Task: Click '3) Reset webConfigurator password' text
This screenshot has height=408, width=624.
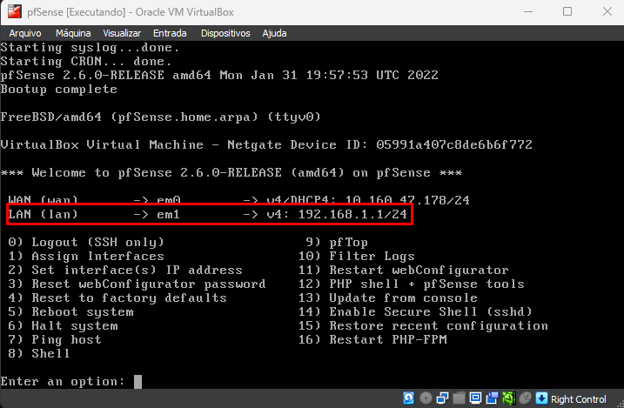Action: pyautogui.click(x=137, y=284)
